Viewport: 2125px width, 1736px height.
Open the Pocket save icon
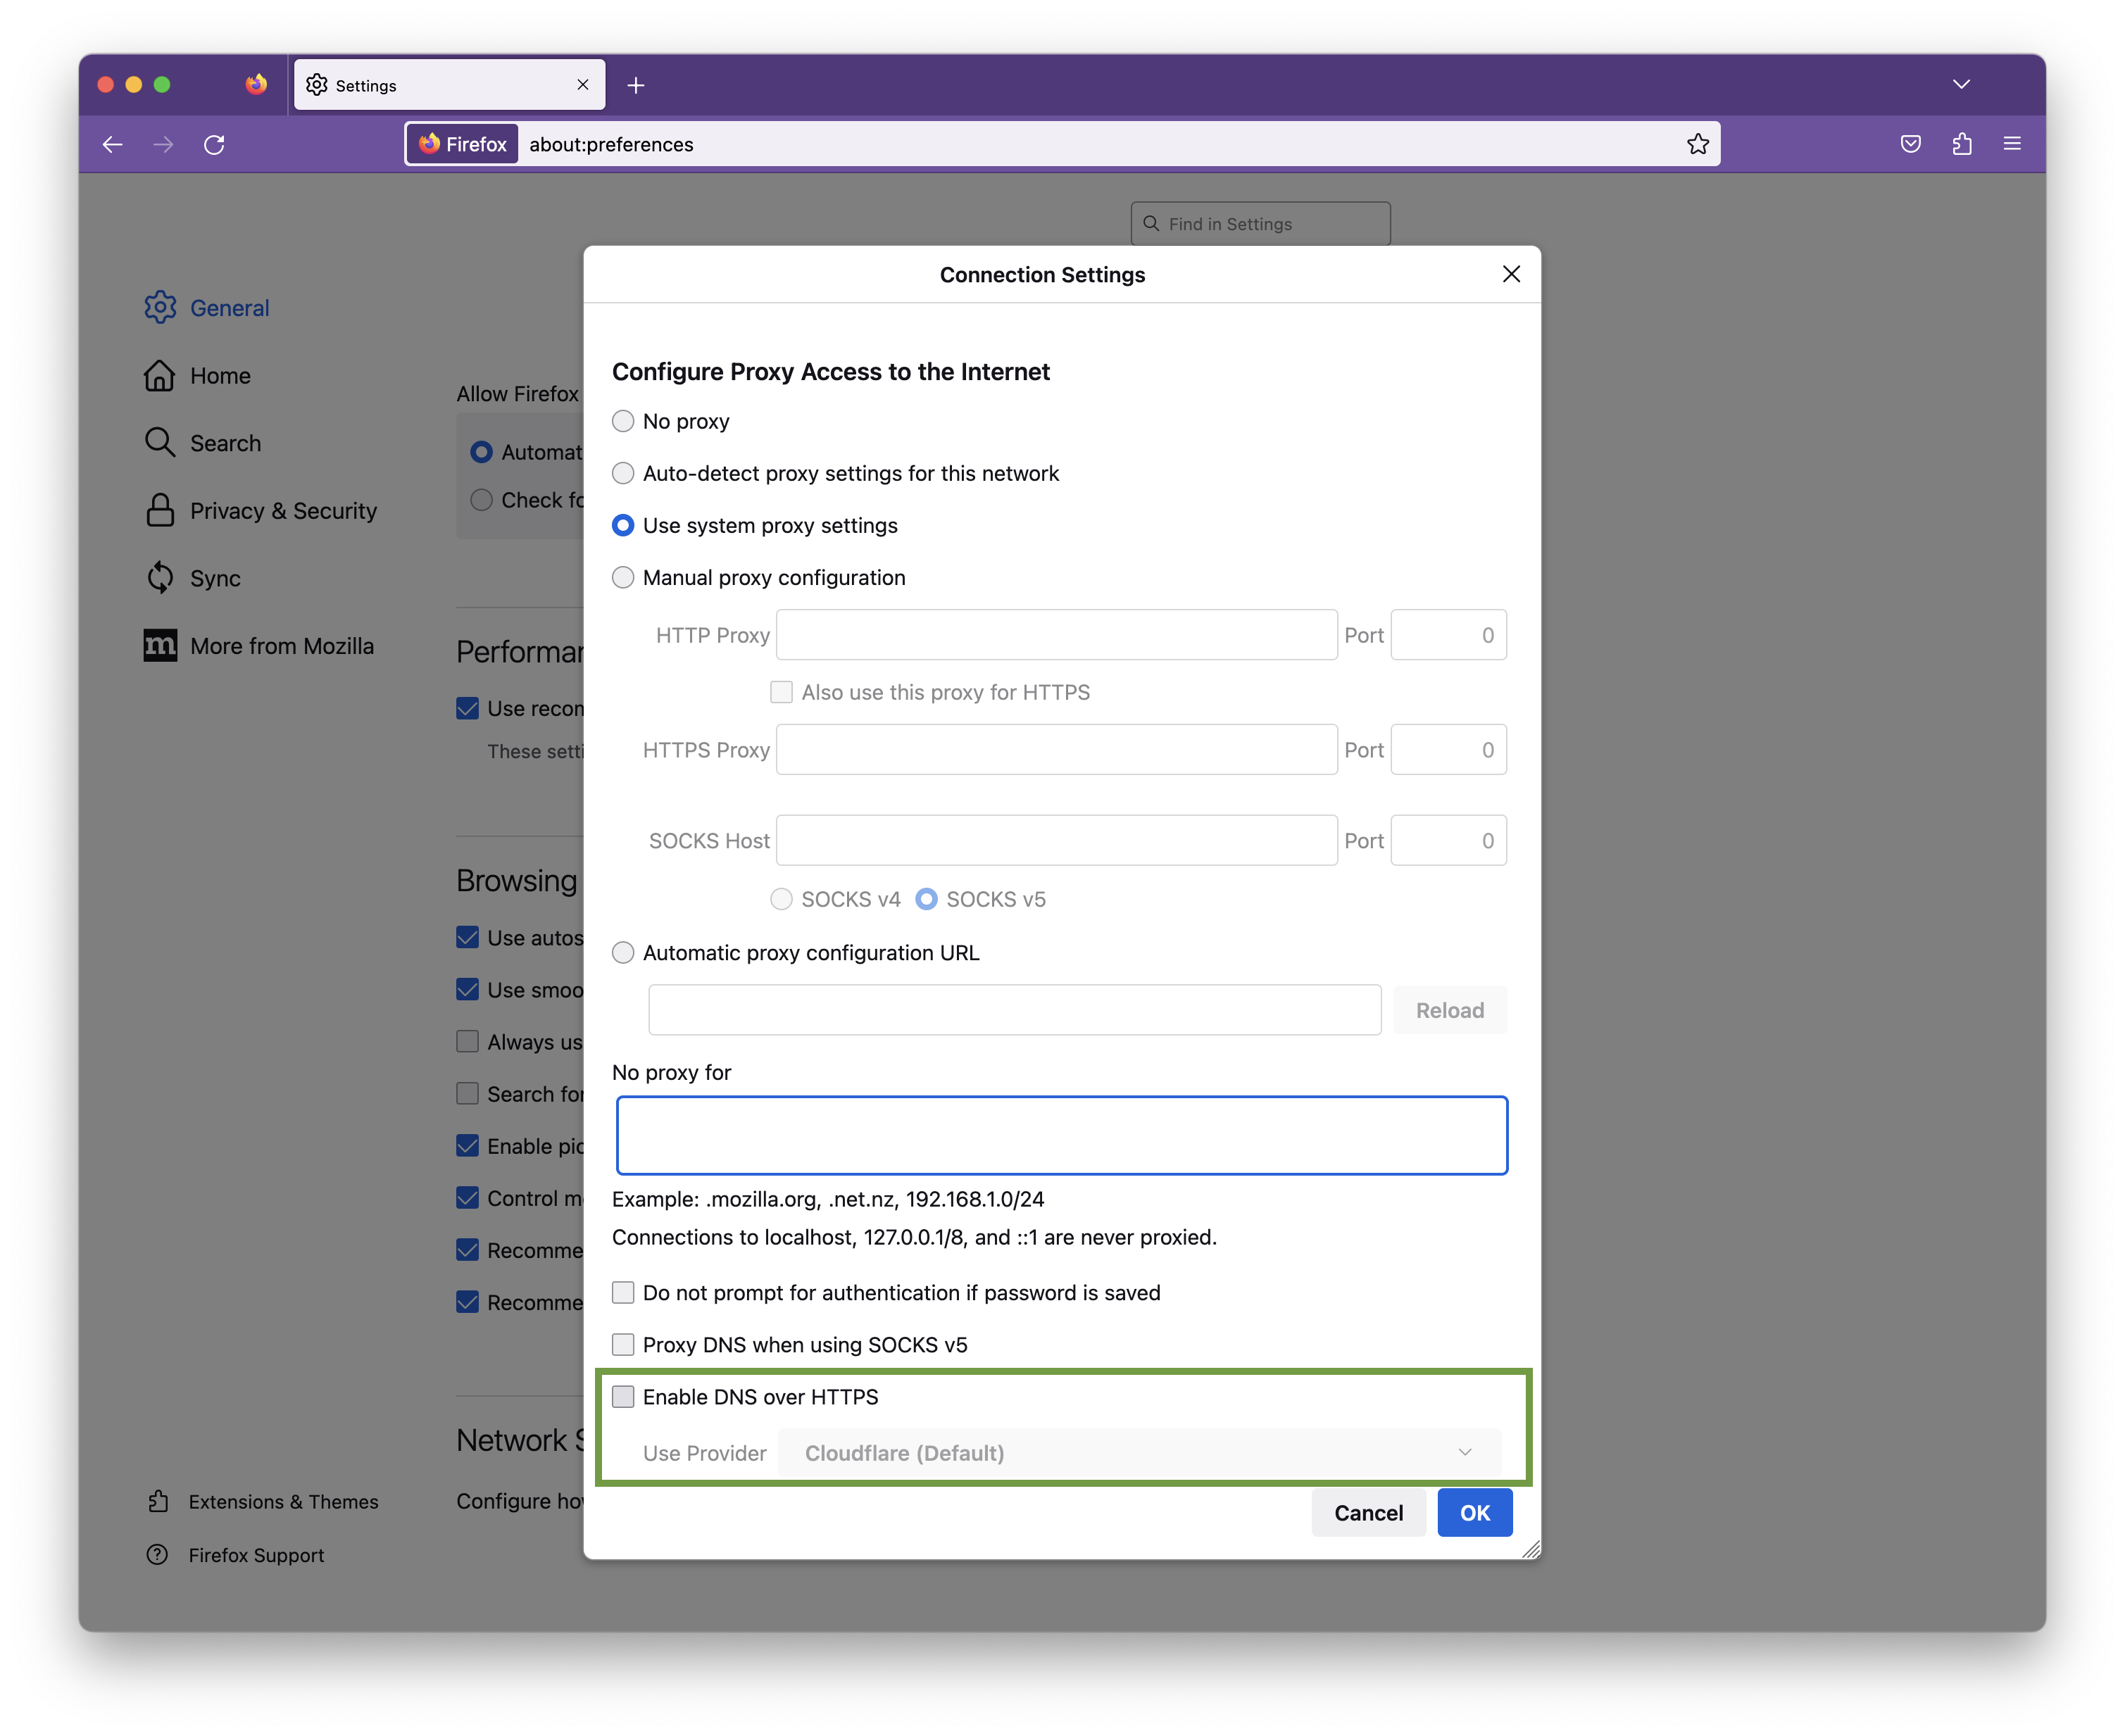point(1910,144)
